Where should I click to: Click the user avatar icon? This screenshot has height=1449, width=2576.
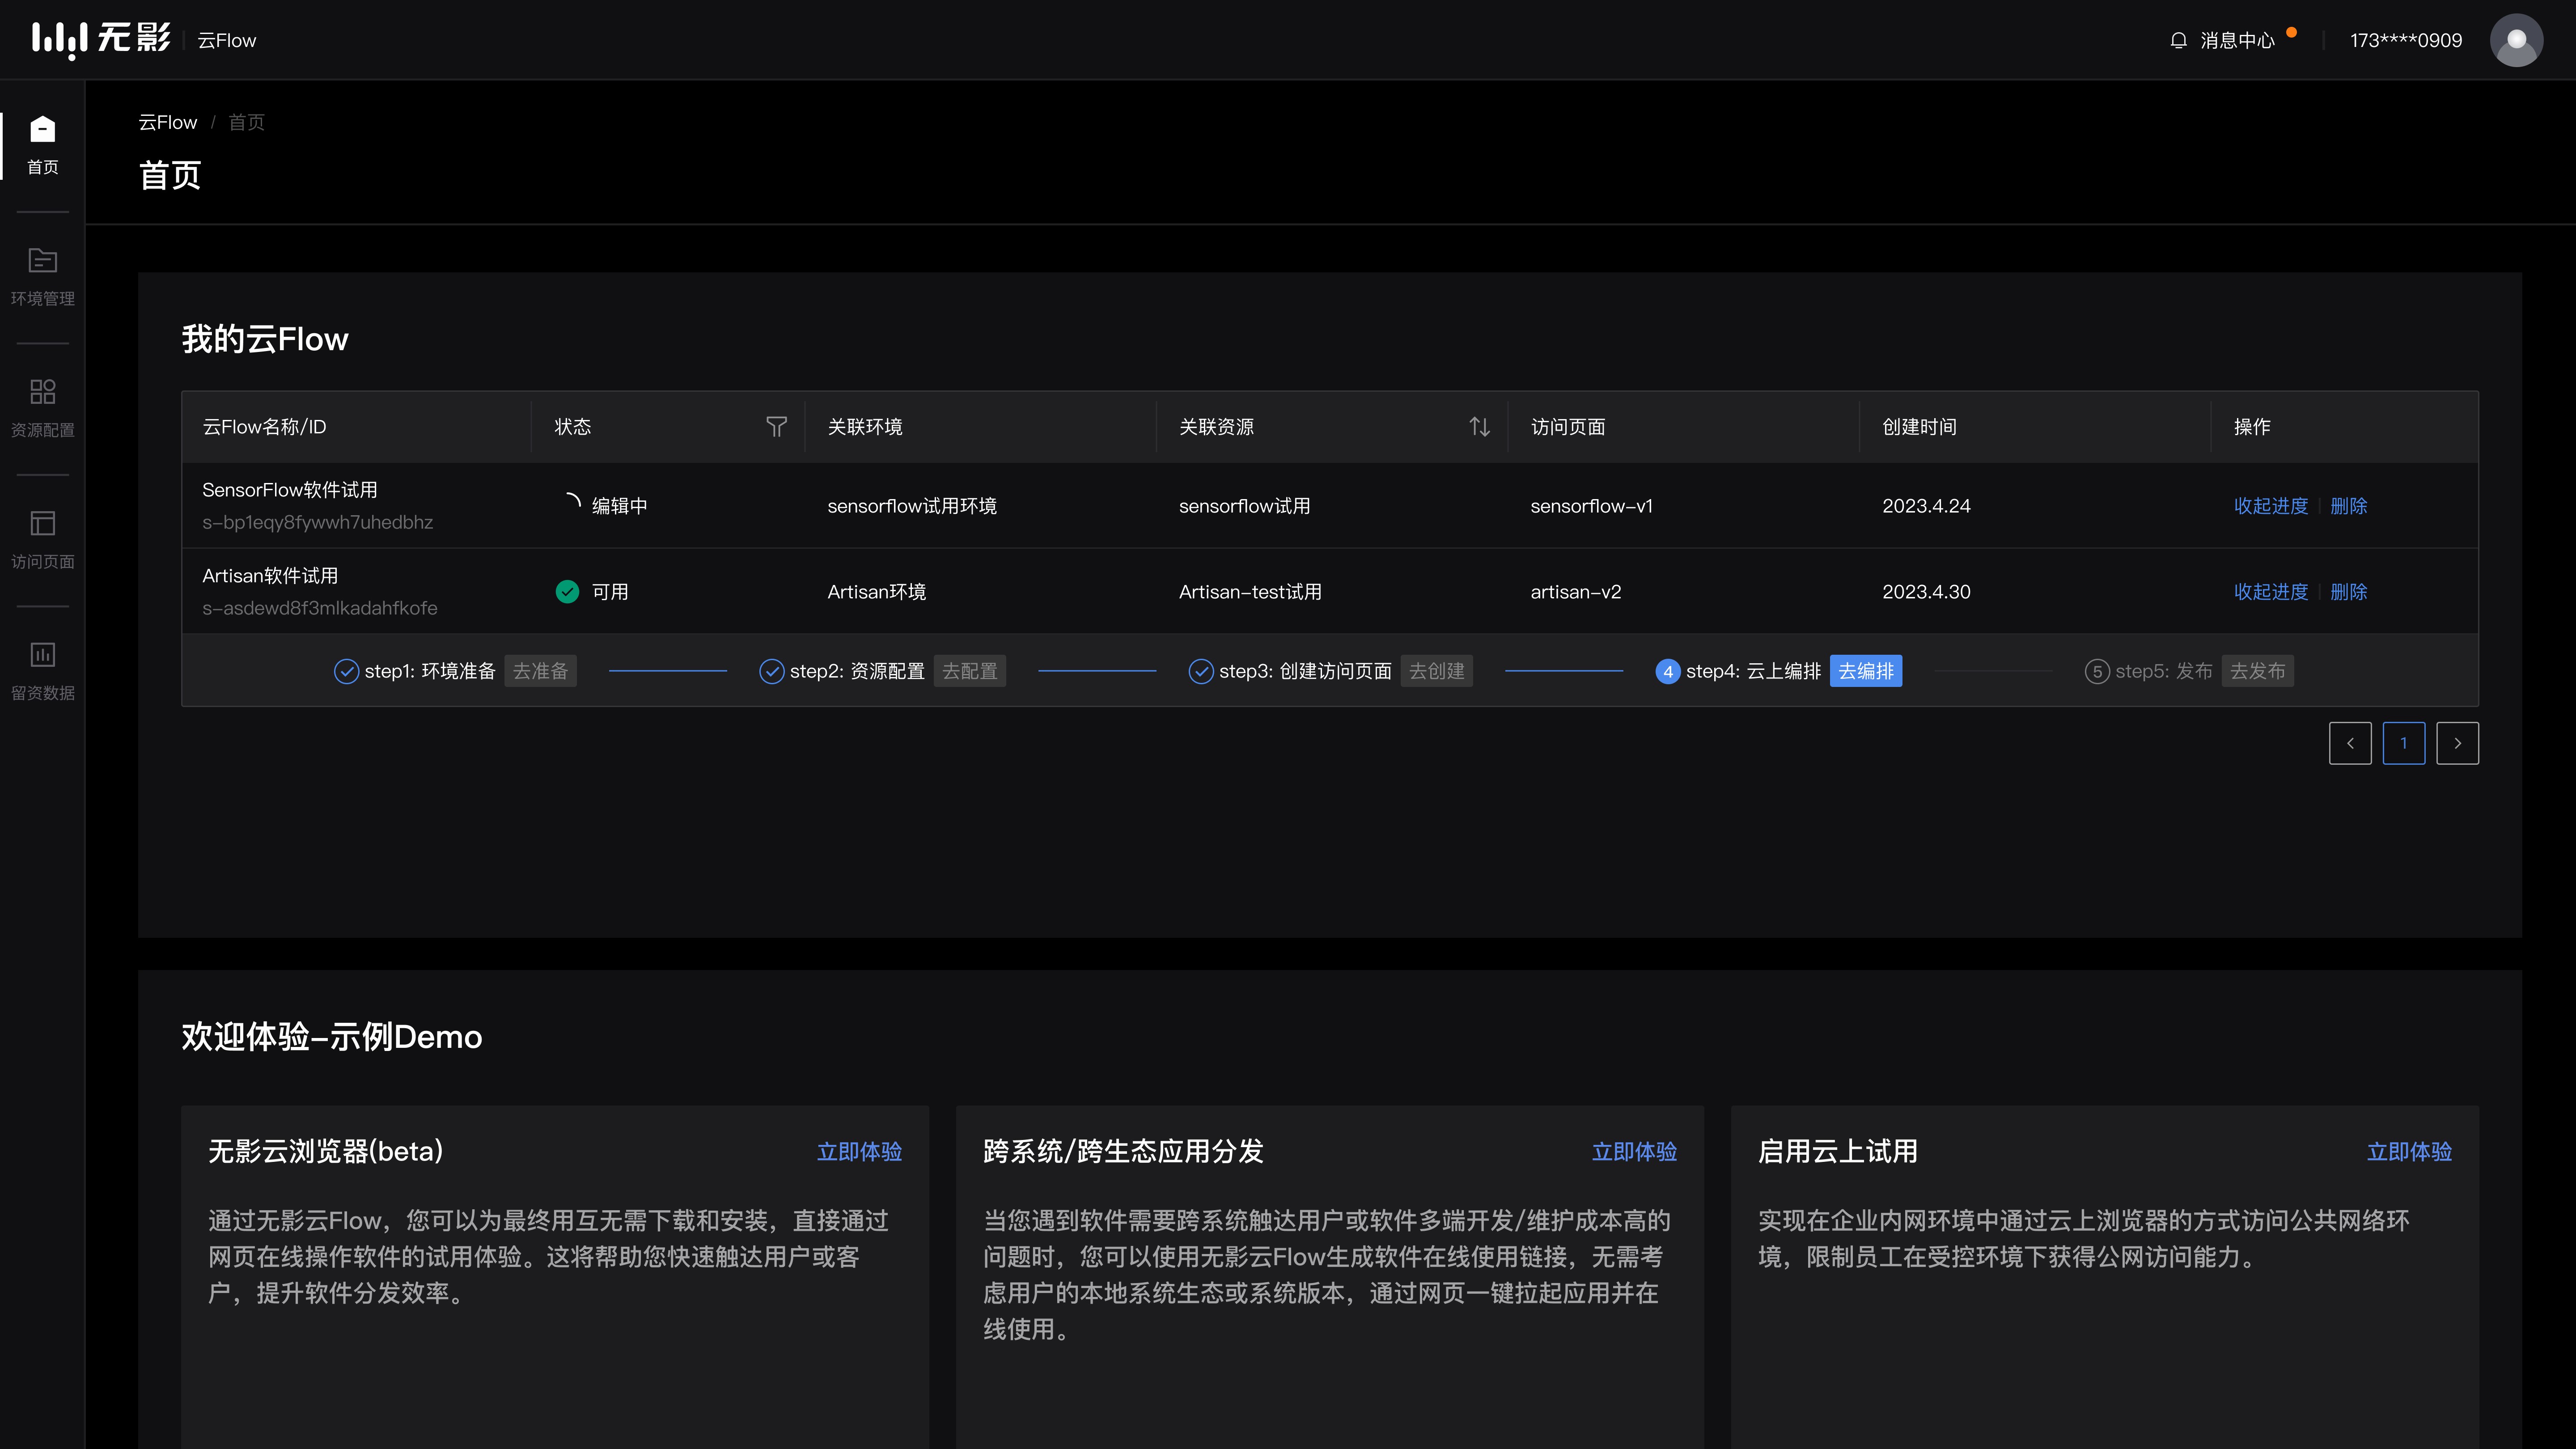click(2516, 40)
